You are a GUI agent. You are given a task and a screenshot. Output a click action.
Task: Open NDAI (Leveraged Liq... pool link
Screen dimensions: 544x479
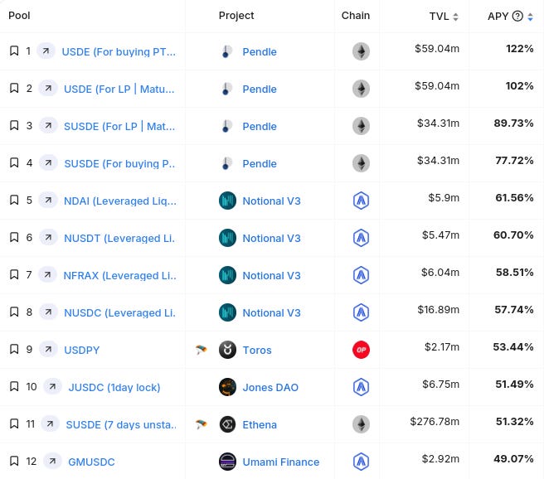click(x=120, y=201)
